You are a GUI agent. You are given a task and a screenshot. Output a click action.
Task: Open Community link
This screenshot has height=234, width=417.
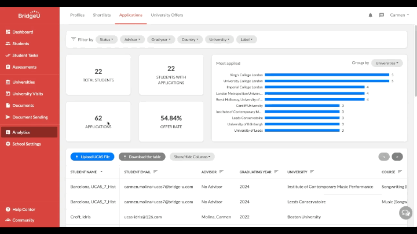tap(23, 220)
